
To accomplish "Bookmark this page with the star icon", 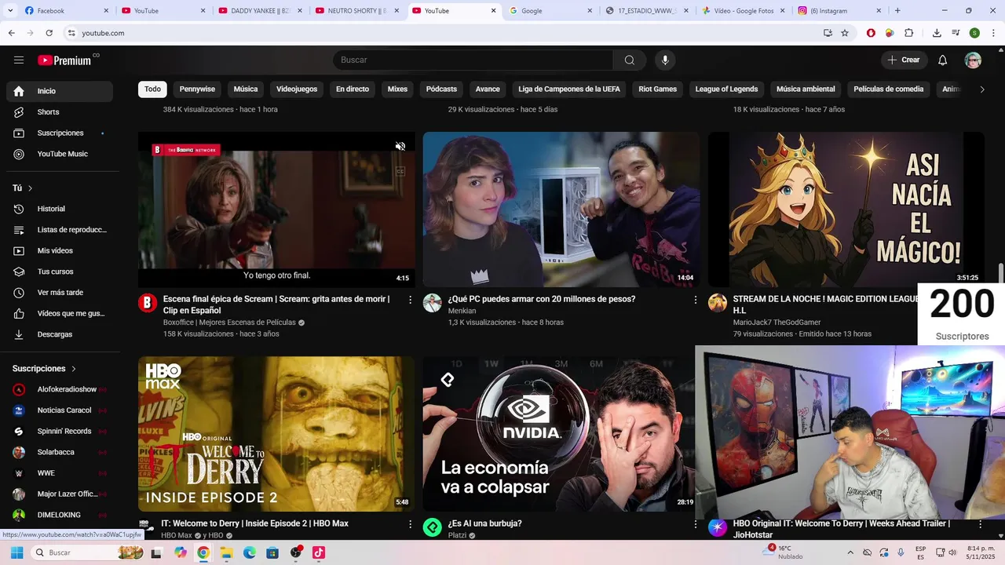I will pos(845,33).
